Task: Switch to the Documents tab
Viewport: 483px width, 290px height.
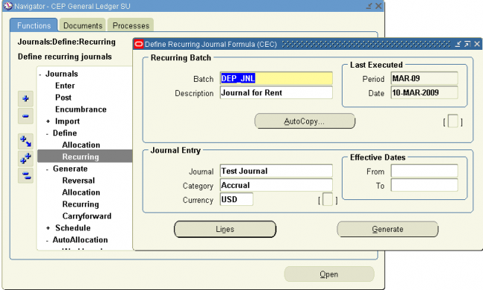Action: click(82, 25)
